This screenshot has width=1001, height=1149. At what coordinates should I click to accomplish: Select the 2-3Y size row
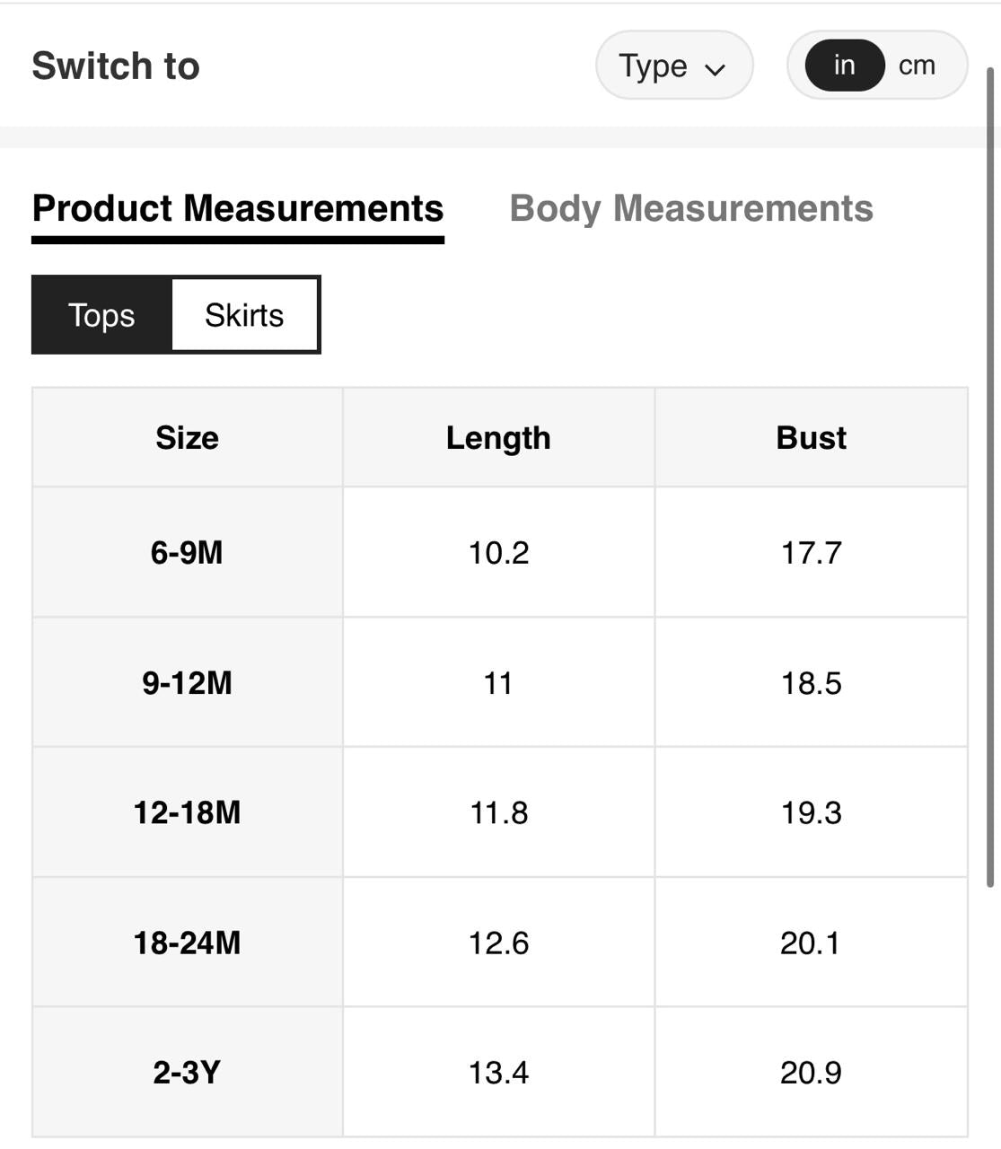pyautogui.click(x=187, y=1073)
